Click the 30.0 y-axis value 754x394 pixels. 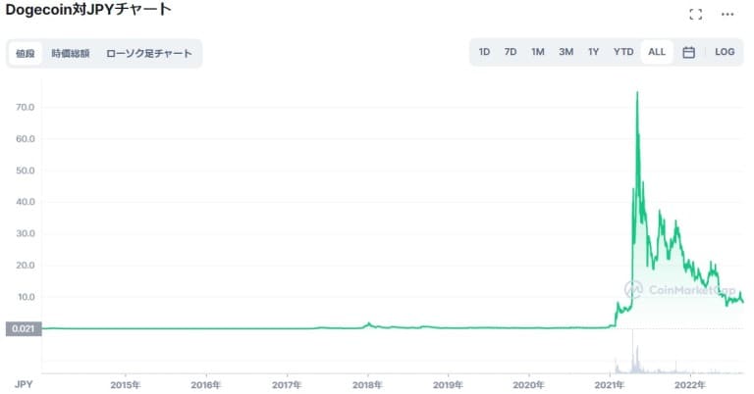pyautogui.click(x=25, y=233)
